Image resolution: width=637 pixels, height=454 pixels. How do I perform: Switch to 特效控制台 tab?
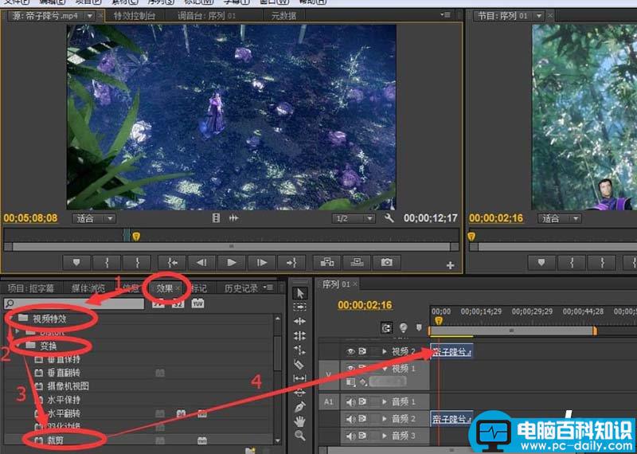(x=134, y=16)
